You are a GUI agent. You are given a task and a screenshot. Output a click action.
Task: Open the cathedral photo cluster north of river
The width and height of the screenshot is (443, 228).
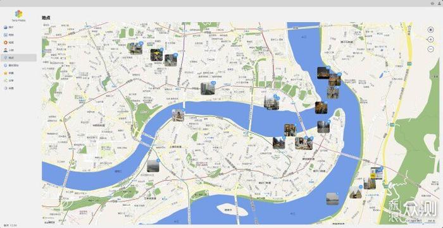(271, 103)
